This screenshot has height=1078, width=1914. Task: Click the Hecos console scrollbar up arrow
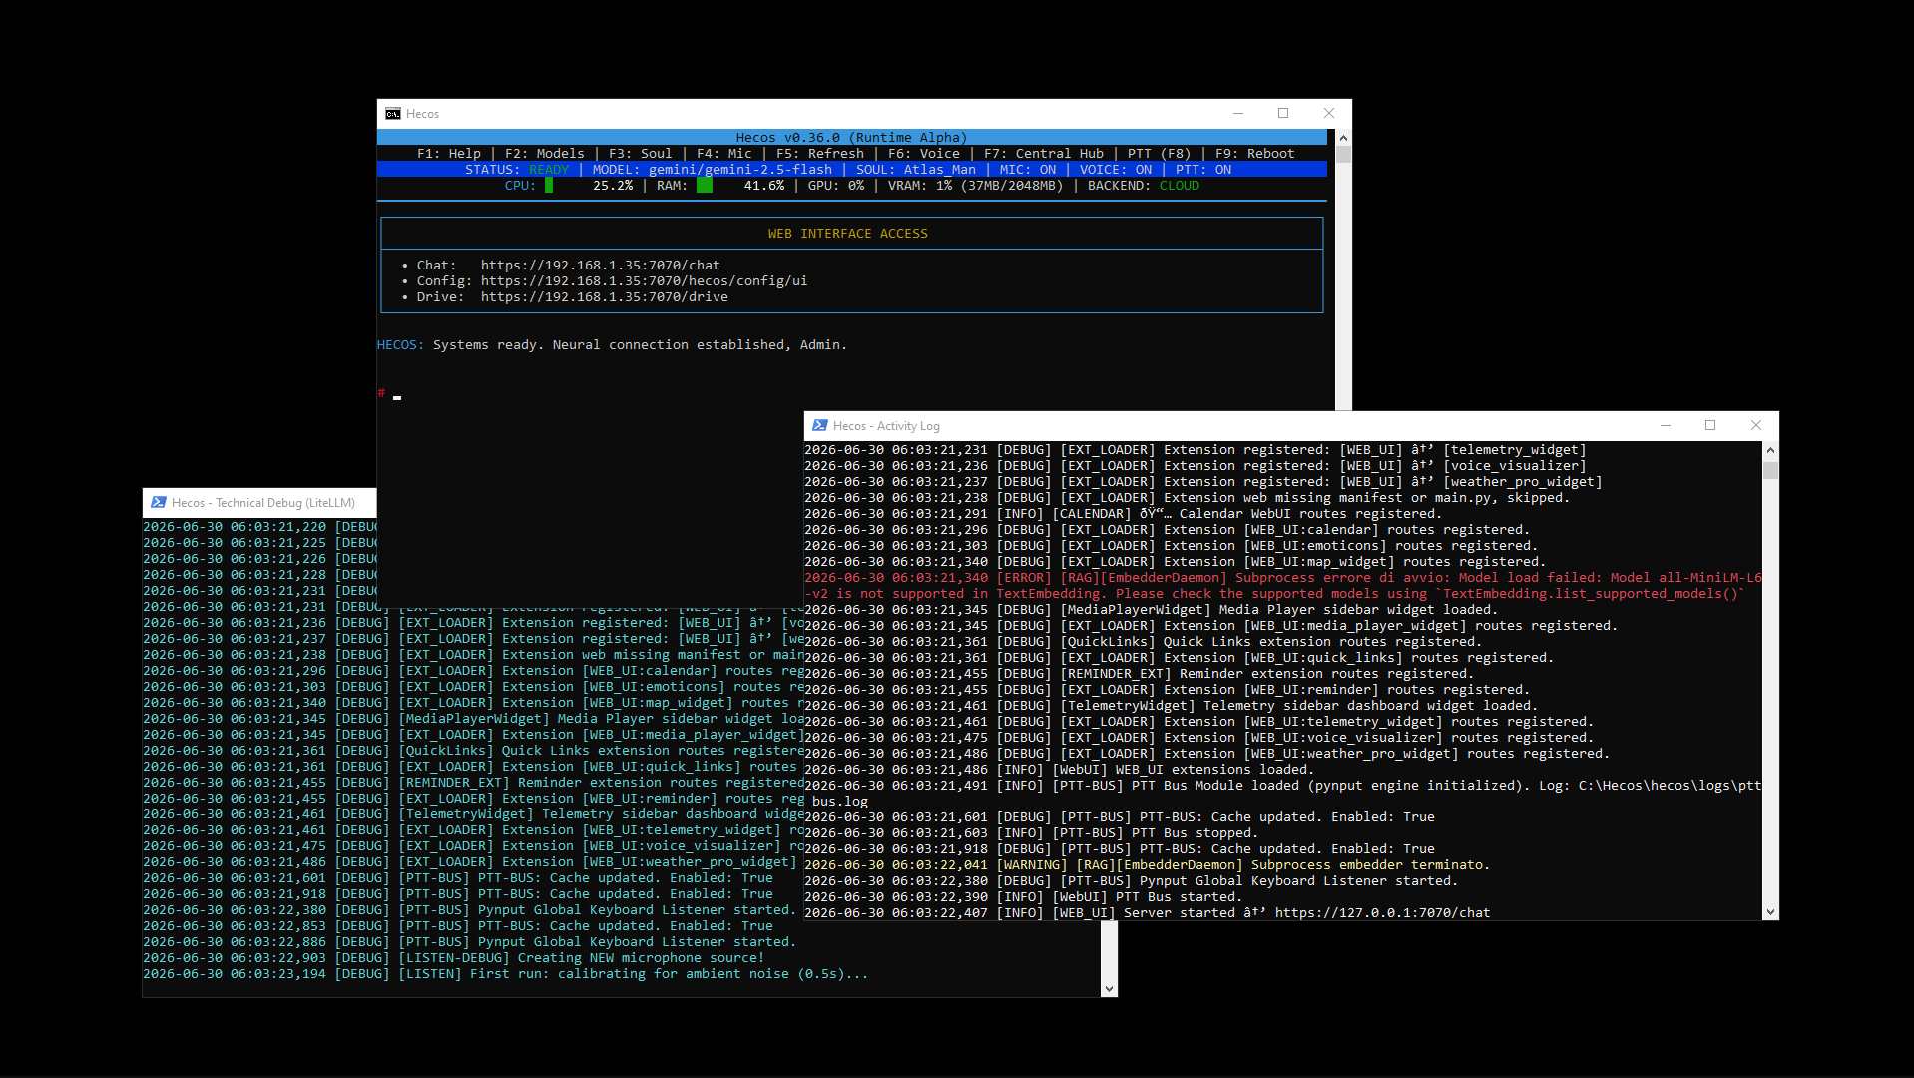(x=1343, y=138)
